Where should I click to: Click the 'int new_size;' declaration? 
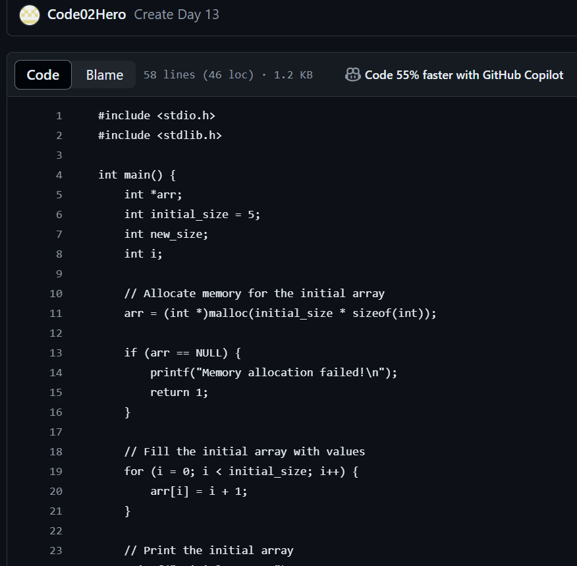166,234
